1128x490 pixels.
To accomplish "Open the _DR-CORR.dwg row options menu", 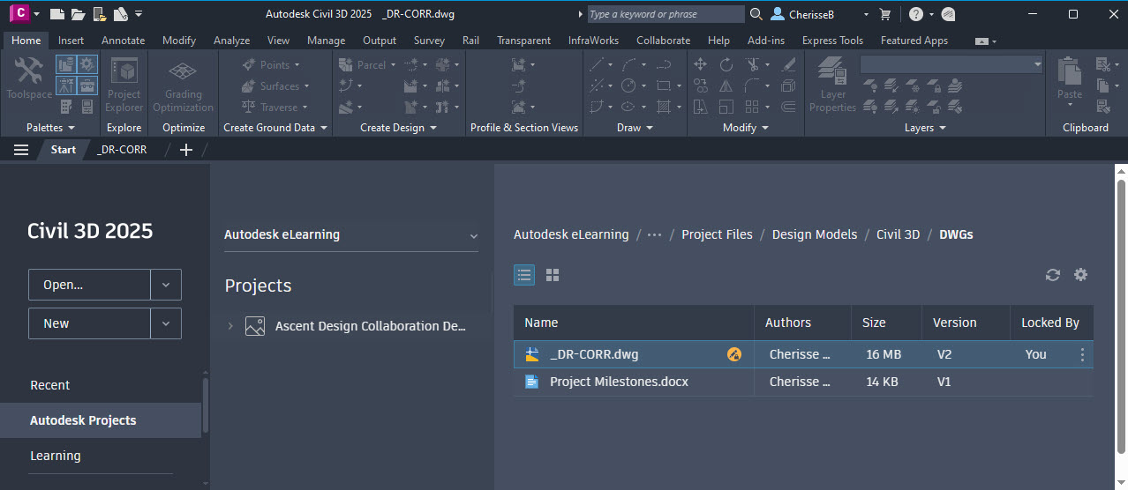I will click(x=1083, y=354).
